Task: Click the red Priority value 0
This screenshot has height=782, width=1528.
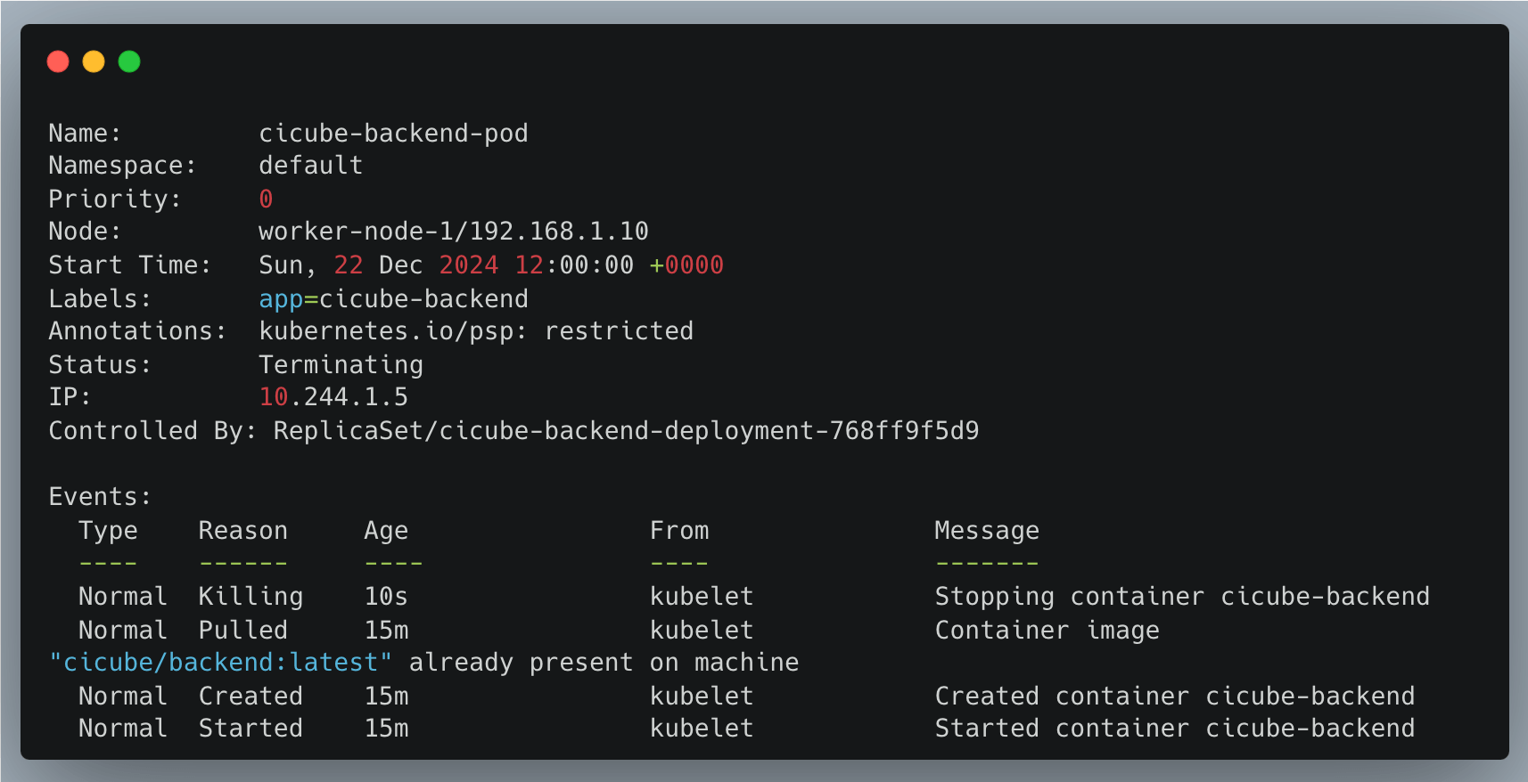Action: coord(266,200)
